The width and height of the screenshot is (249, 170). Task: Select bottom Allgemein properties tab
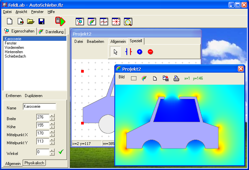pos(13,164)
